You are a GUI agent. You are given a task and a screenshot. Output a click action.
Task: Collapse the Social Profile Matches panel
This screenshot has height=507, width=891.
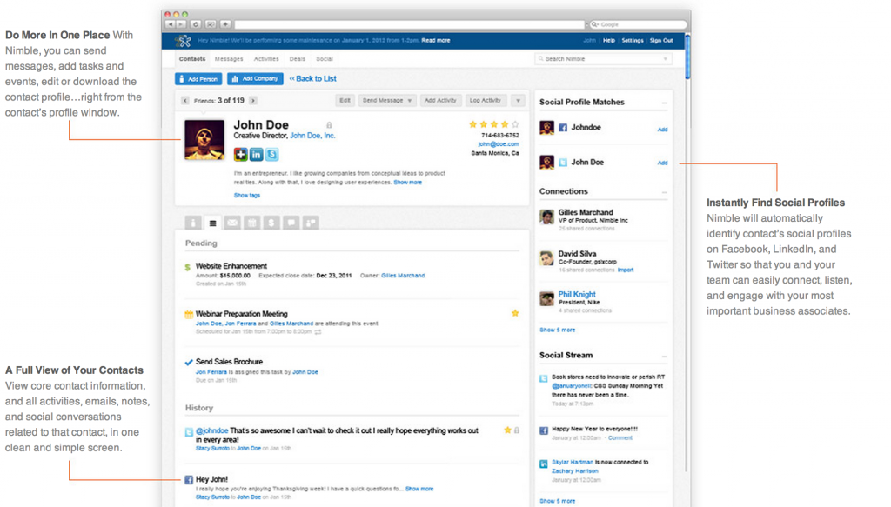point(664,103)
